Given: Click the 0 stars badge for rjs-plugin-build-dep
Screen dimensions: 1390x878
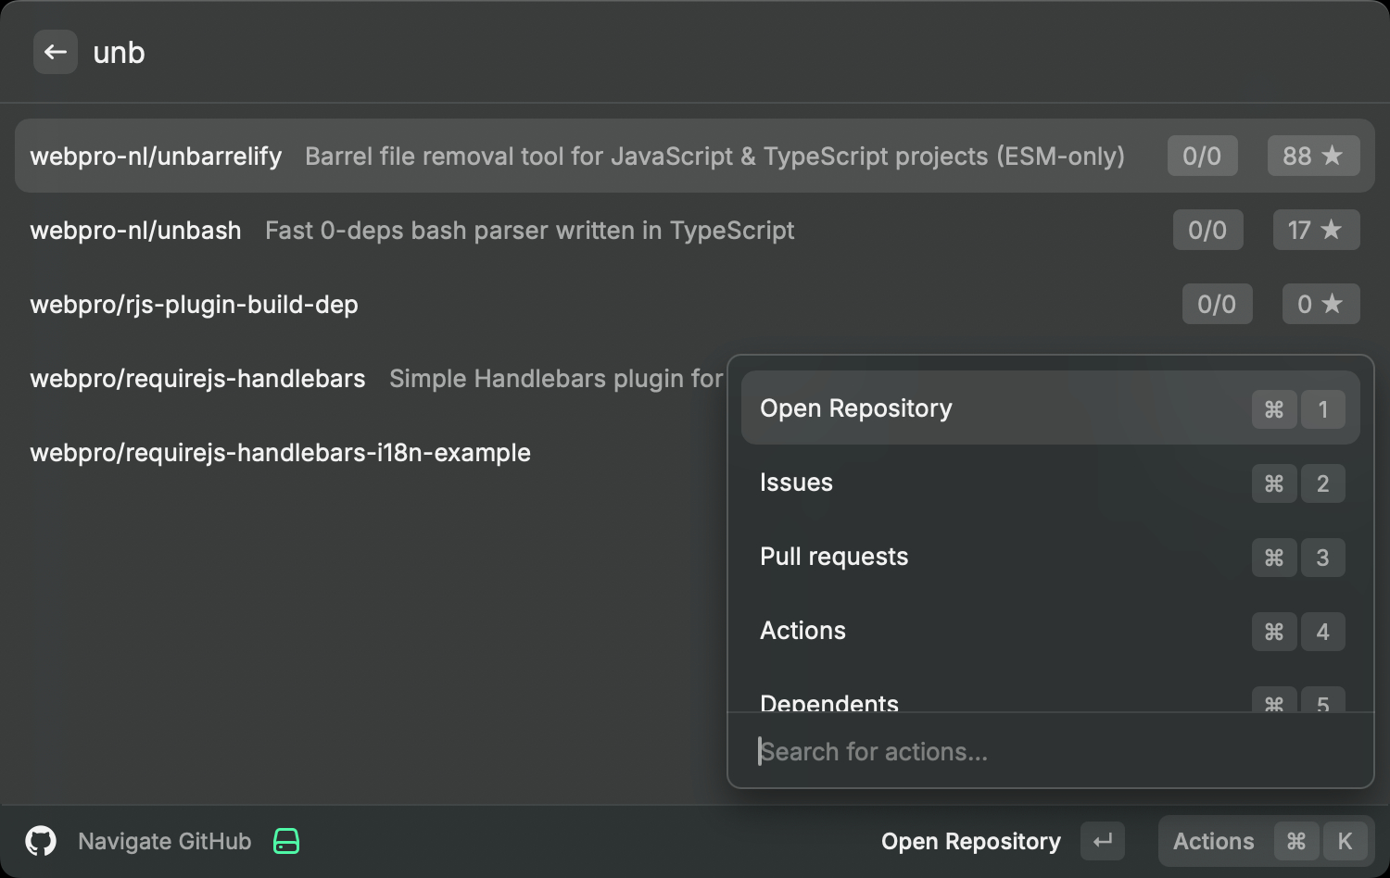Looking at the screenshot, I should click(1320, 304).
